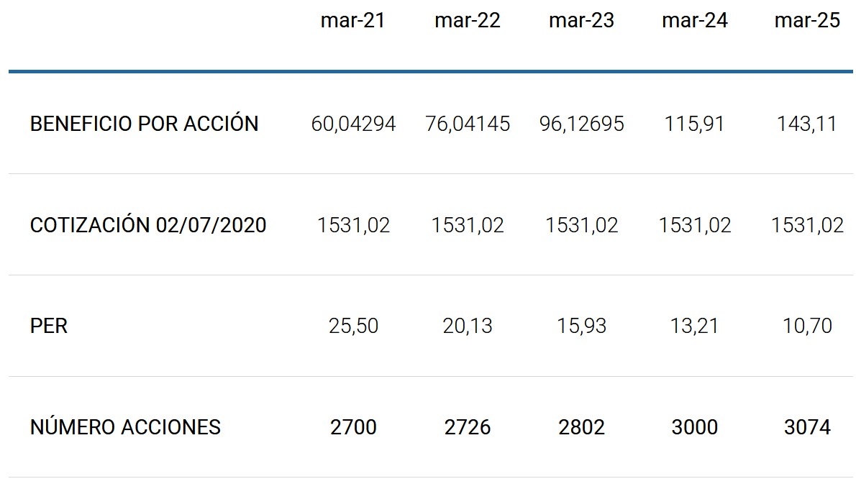Select the PER value 10,70
Image resolution: width=856 pixels, height=489 pixels.
(x=807, y=326)
